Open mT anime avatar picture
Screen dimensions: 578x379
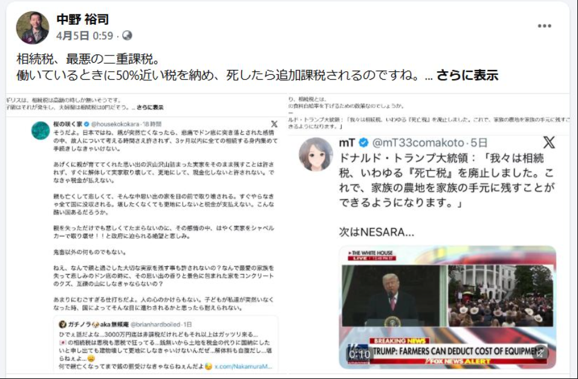tap(316, 154)
